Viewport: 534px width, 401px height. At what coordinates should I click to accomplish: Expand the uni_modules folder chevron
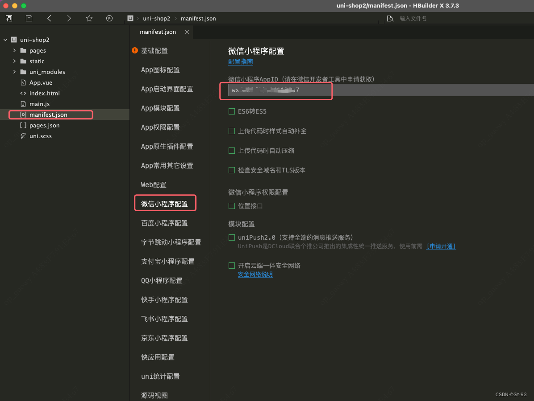click(14, 72)
